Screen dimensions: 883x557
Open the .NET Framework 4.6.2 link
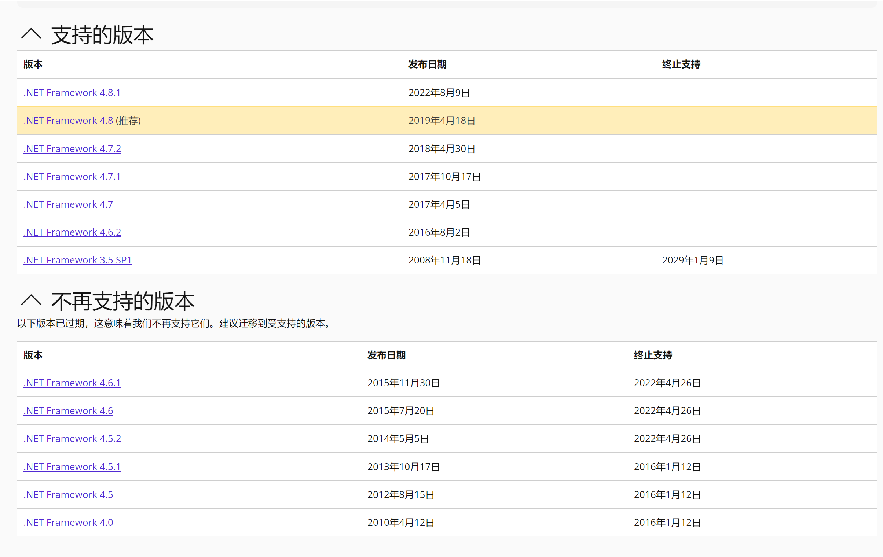72,232
